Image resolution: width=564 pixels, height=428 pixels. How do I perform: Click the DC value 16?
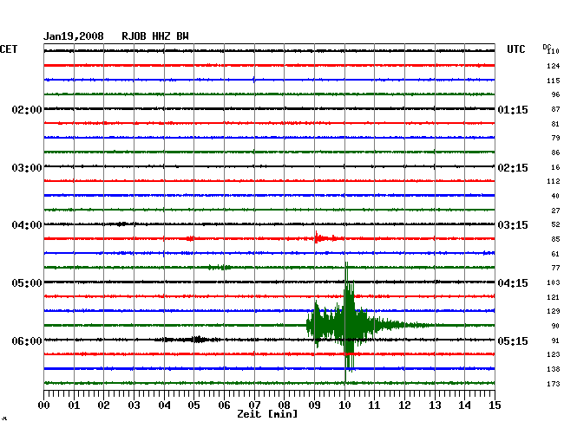pos(555,167)
